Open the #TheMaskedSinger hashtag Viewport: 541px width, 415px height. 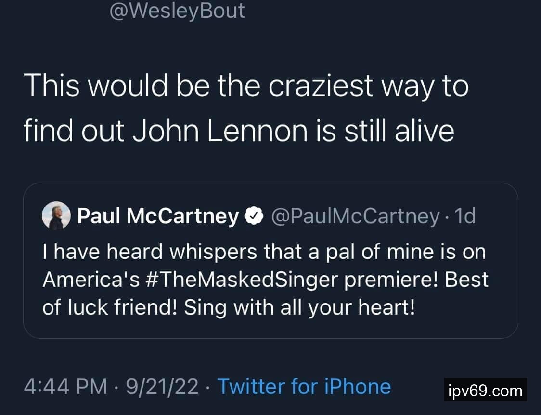pos(225,280)
